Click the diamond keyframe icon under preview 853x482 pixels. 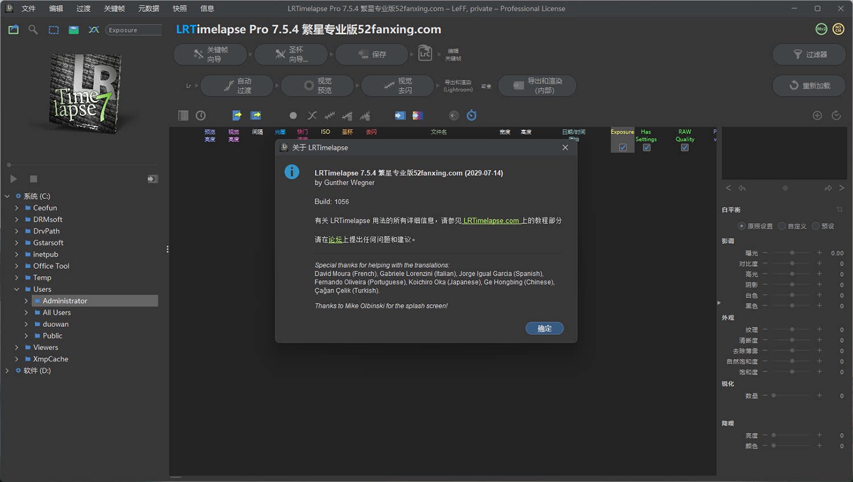[x=785, y=188]
